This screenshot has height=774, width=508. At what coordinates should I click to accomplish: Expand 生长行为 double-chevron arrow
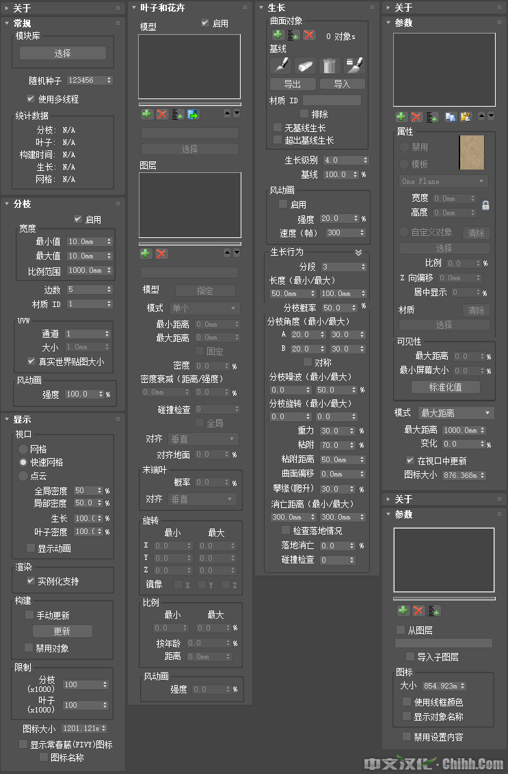click(358, 252)
